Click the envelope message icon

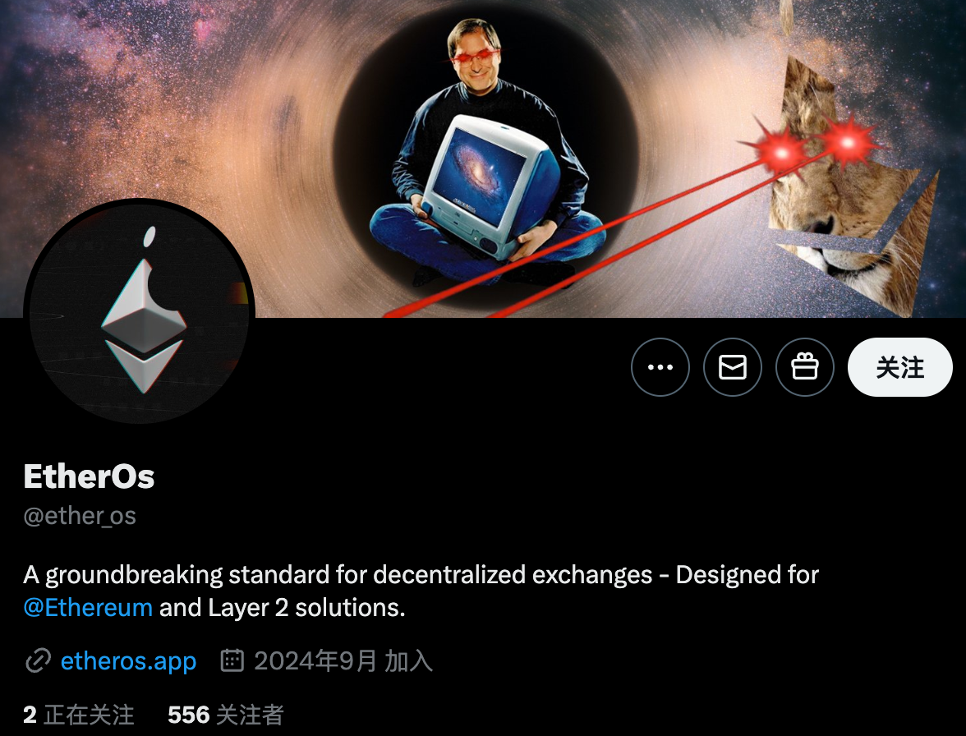pos(733,367)
